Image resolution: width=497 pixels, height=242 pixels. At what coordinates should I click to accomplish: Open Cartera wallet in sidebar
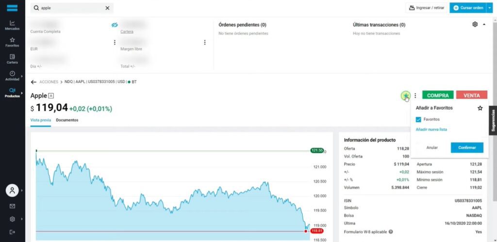point(12,59)
